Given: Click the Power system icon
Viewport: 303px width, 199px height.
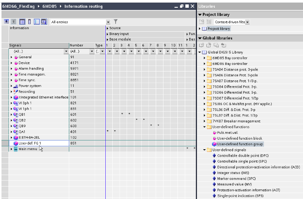Looking at the screenshot, I should [16, 86].
